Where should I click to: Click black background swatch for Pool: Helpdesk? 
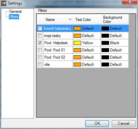point(105,43)
